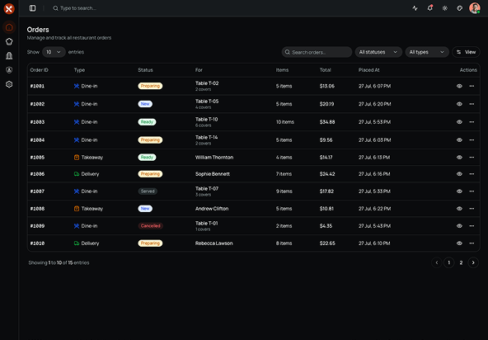The width and height of the screenshot is (488, 340).
Task: Click the restaurant logo icon
Action: [x=9, y=9]
